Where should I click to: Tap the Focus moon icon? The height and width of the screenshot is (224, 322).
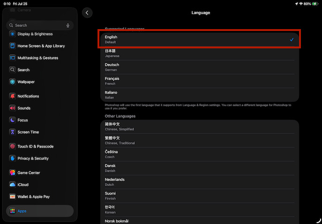12,120
